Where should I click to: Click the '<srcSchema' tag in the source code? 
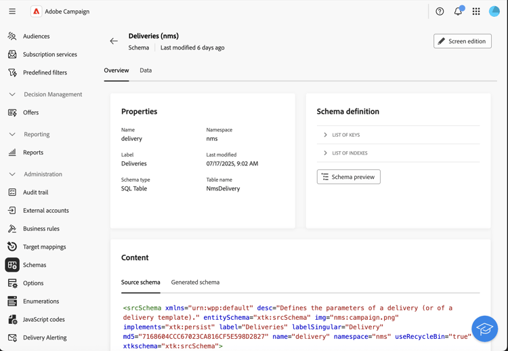(142, 308)
